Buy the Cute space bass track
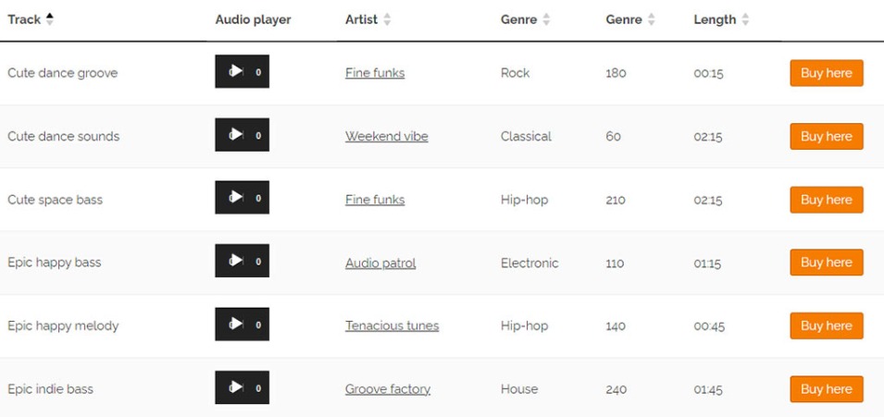Image resolution: width=884 pixels, height=417 pixels. coord(826,200)
